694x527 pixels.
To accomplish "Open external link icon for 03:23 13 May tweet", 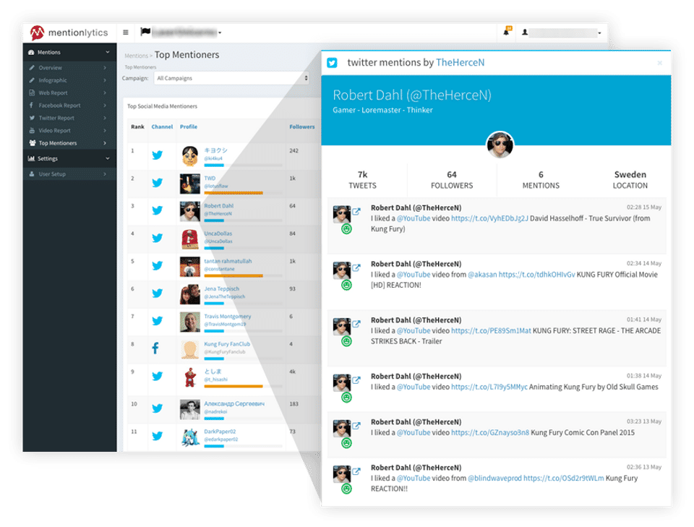I will point(356,425).
